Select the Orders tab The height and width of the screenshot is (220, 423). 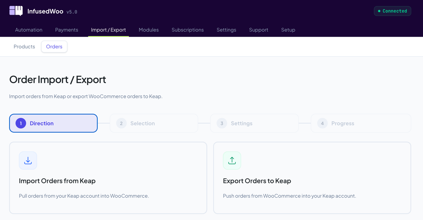54,46
